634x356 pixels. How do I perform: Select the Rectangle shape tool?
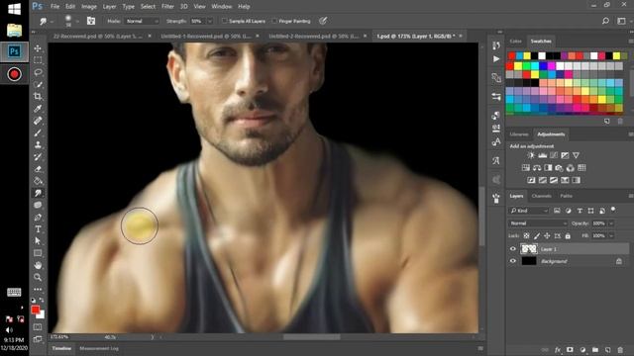click(38, 253)
